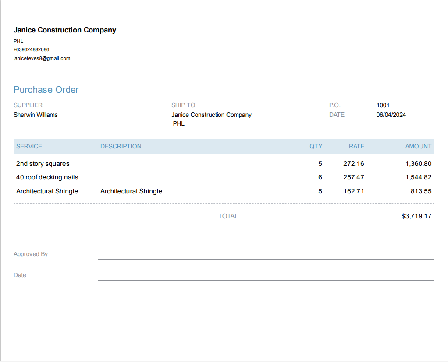Click the SHIP TO label

point(183,105)
